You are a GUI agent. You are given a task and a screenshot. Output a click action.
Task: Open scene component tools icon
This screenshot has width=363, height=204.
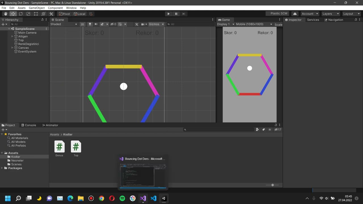(137, 24)
